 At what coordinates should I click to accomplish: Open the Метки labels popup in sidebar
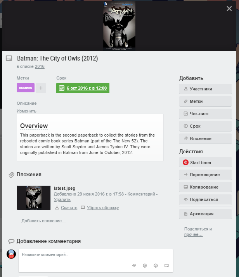pos(205,101)
